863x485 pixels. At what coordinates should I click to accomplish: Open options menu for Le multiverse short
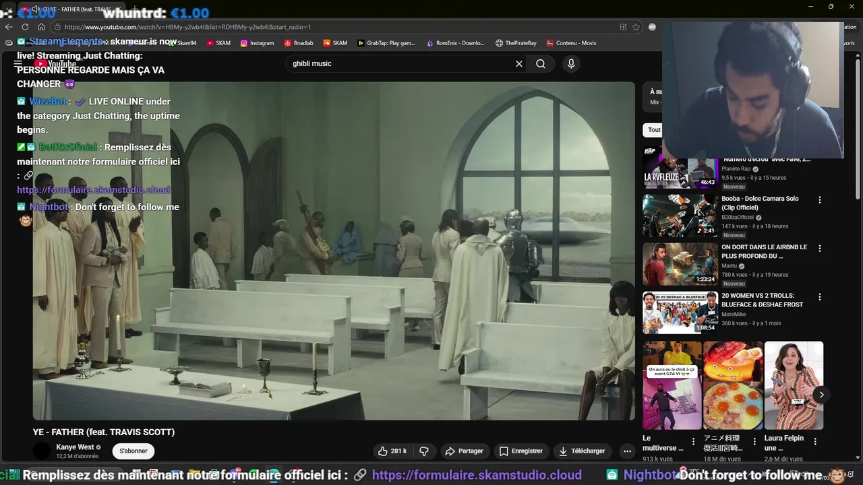click(x=693, y=442)
